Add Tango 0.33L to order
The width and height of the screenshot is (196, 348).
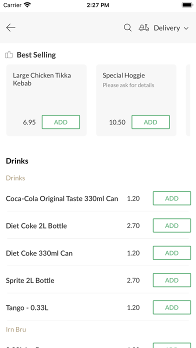tap(172, 307)
